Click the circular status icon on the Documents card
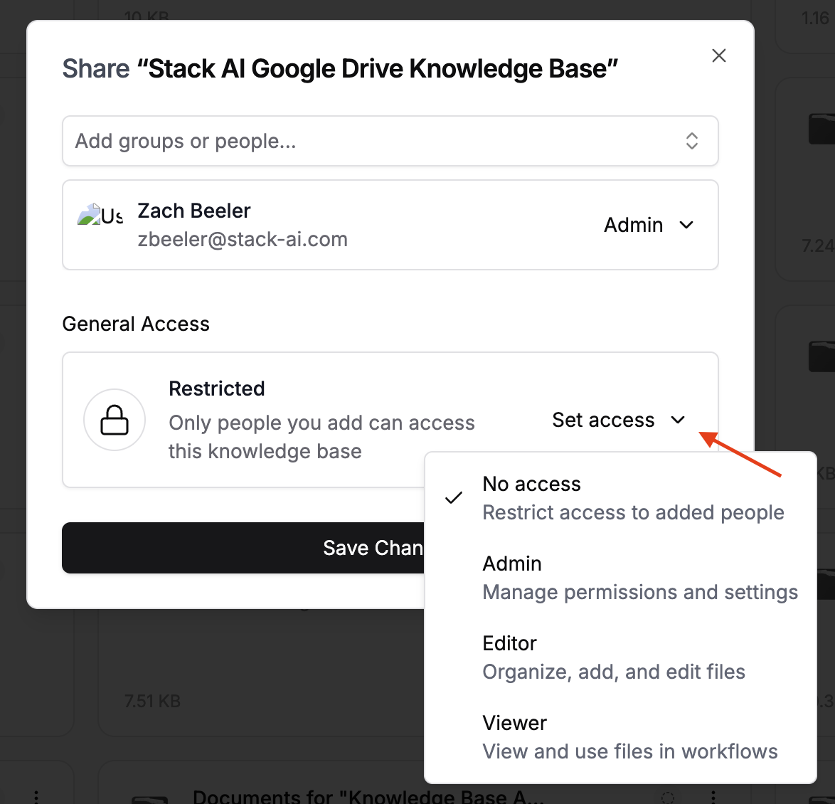This screenshot has width=835, height=804. (668, 797)
